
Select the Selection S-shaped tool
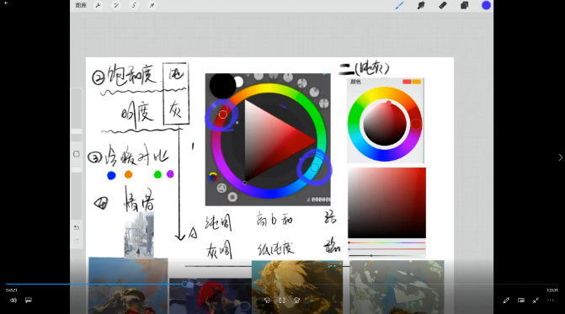(x=134, y=5)
